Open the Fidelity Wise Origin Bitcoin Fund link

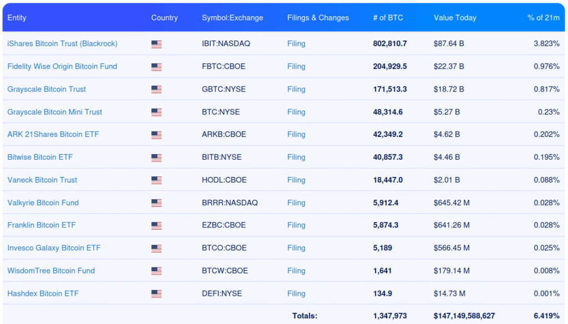[x=62, y=66]
